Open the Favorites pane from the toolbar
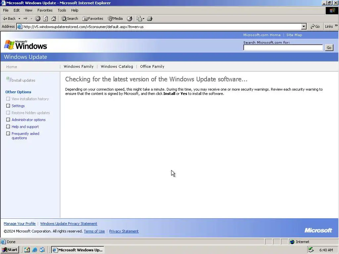The height and width of the screenshot is (254, 339). (x=93, y=19)
